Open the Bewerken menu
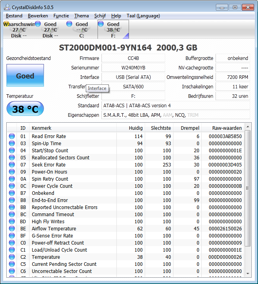Image resolution: width=258 pixels, height=284 pixels. point(38,16)
